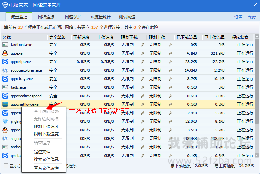Click the download limit wrench for sogouexplorer.exe

[x=143, y=70]
